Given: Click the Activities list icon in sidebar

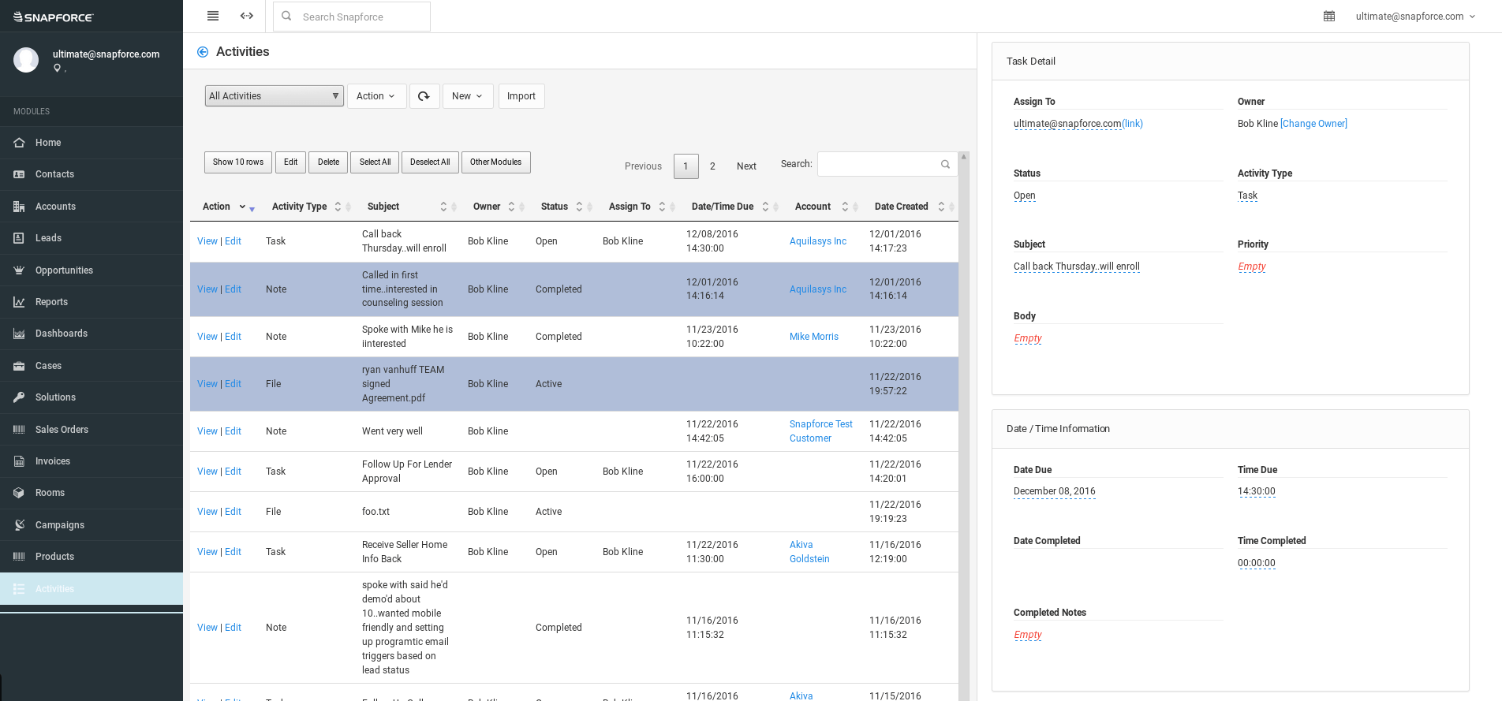Looking at the screenshot, I should (x=19, y=589).
